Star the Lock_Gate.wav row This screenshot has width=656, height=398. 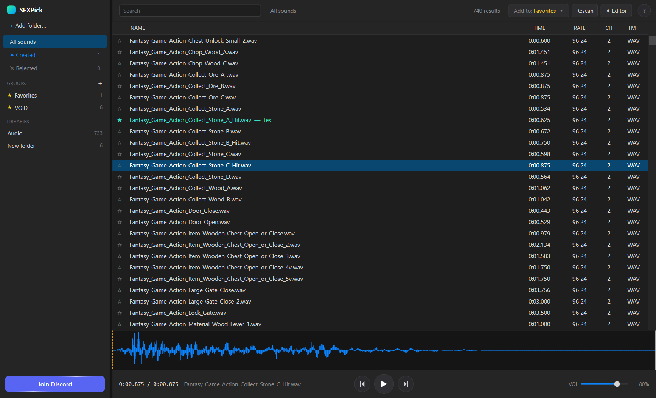120,313
